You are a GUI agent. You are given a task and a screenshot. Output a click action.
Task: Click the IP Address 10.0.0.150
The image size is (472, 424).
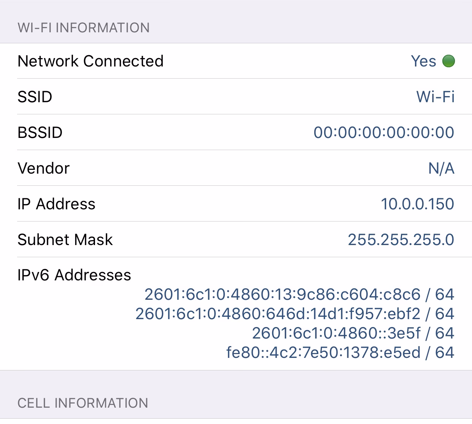(x=418, y=204)
